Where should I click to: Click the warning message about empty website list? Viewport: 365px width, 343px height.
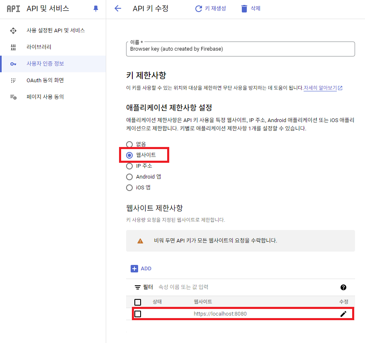[215, 241]
